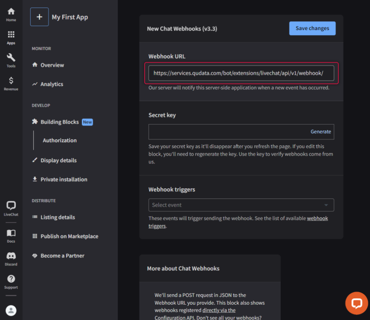Click the Discord icon
The width and height of the screenshot is (370, 320).
11,256
